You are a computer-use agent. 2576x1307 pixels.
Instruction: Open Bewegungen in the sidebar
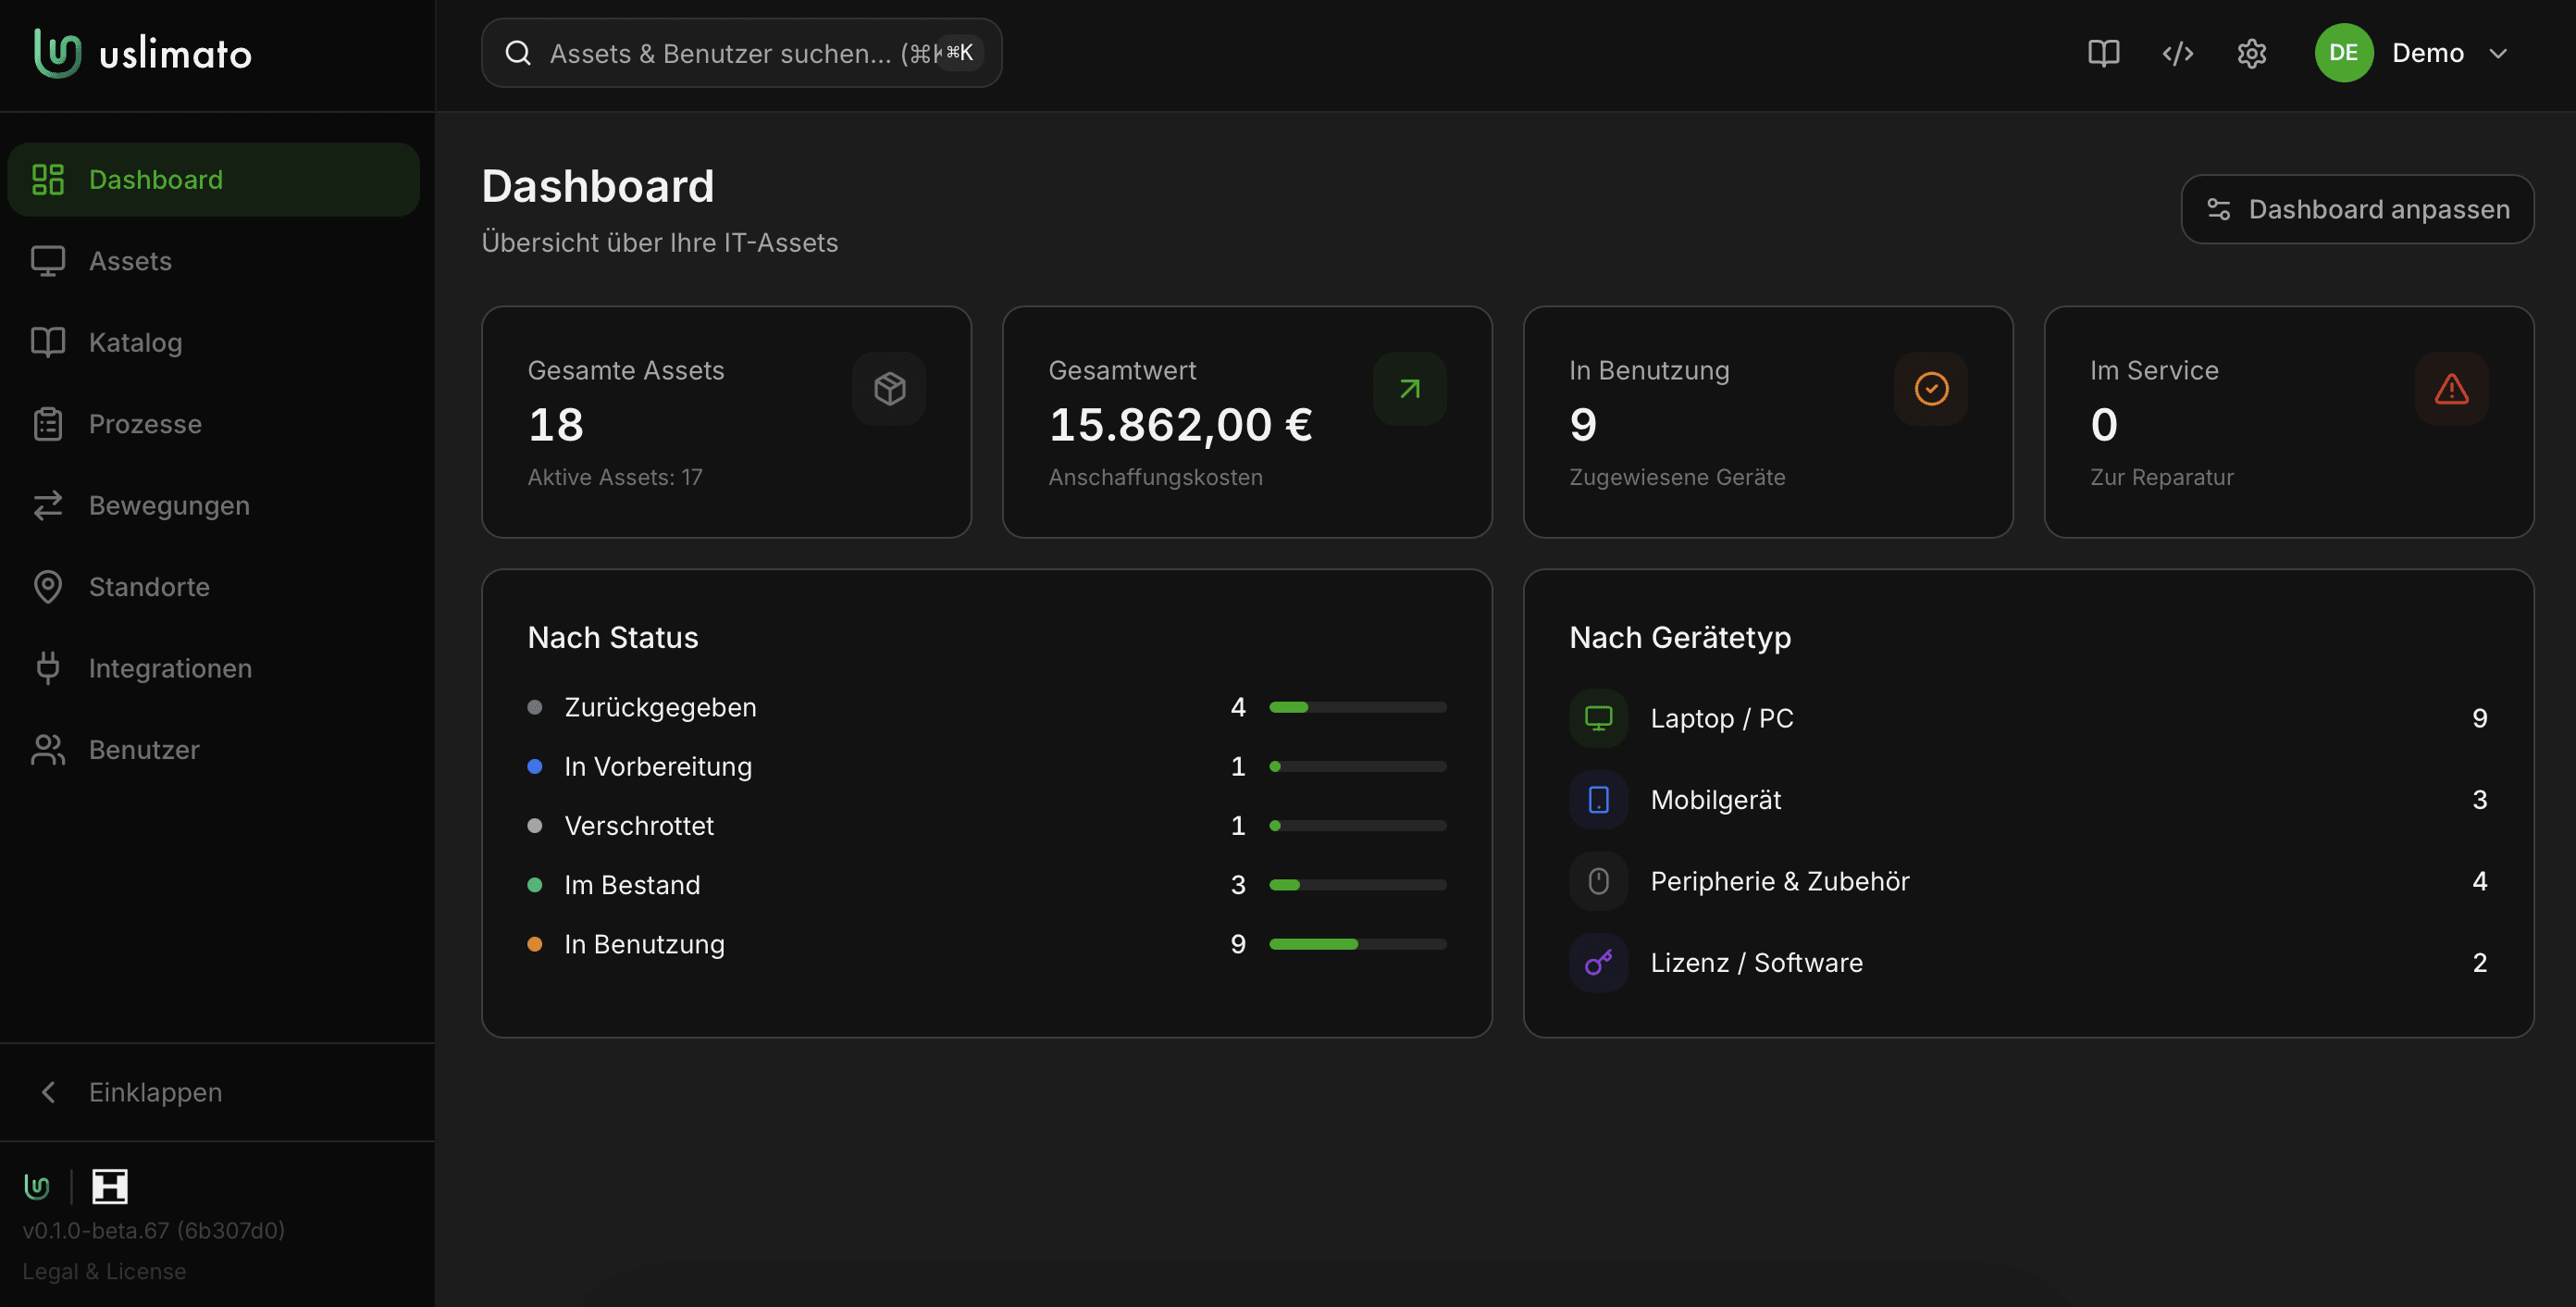point(213,505)
